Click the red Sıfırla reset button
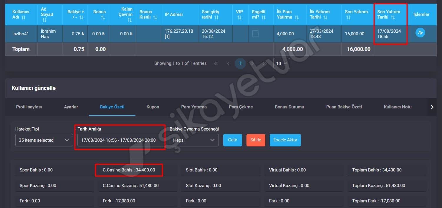 pyautogui.click(x=256, y=140)
